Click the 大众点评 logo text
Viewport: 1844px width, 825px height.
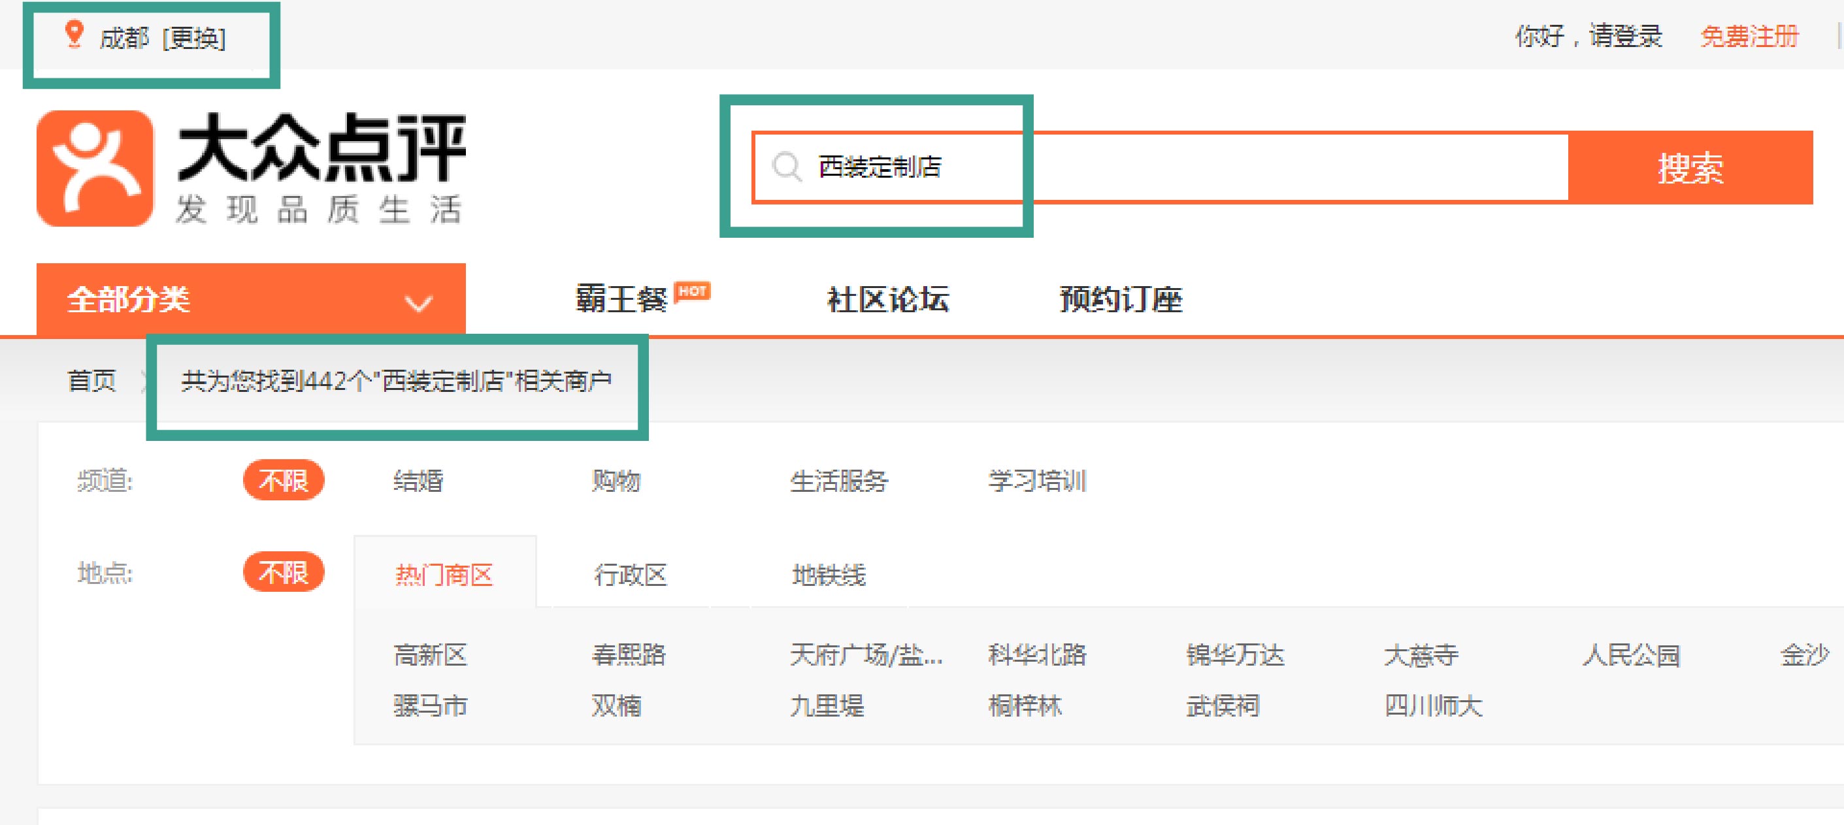321,148
